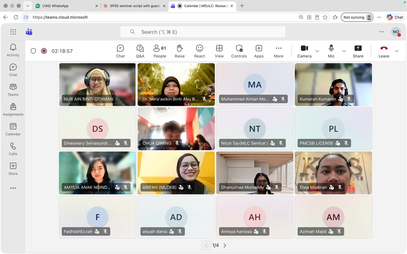Expand the Camera options dropdown arrow
This screenshot has height=254, width=407.
317,51
